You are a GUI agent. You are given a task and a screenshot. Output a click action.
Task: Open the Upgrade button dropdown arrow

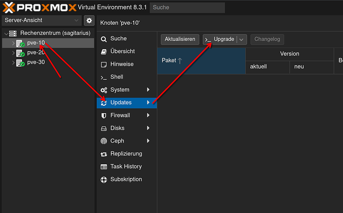coord(241,40)
